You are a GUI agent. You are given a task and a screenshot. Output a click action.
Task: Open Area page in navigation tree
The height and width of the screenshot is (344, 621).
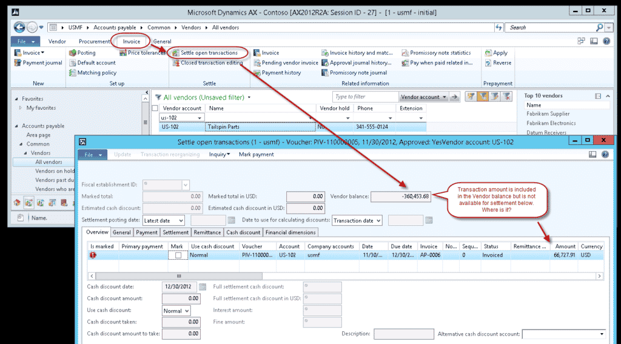[38, 135]
